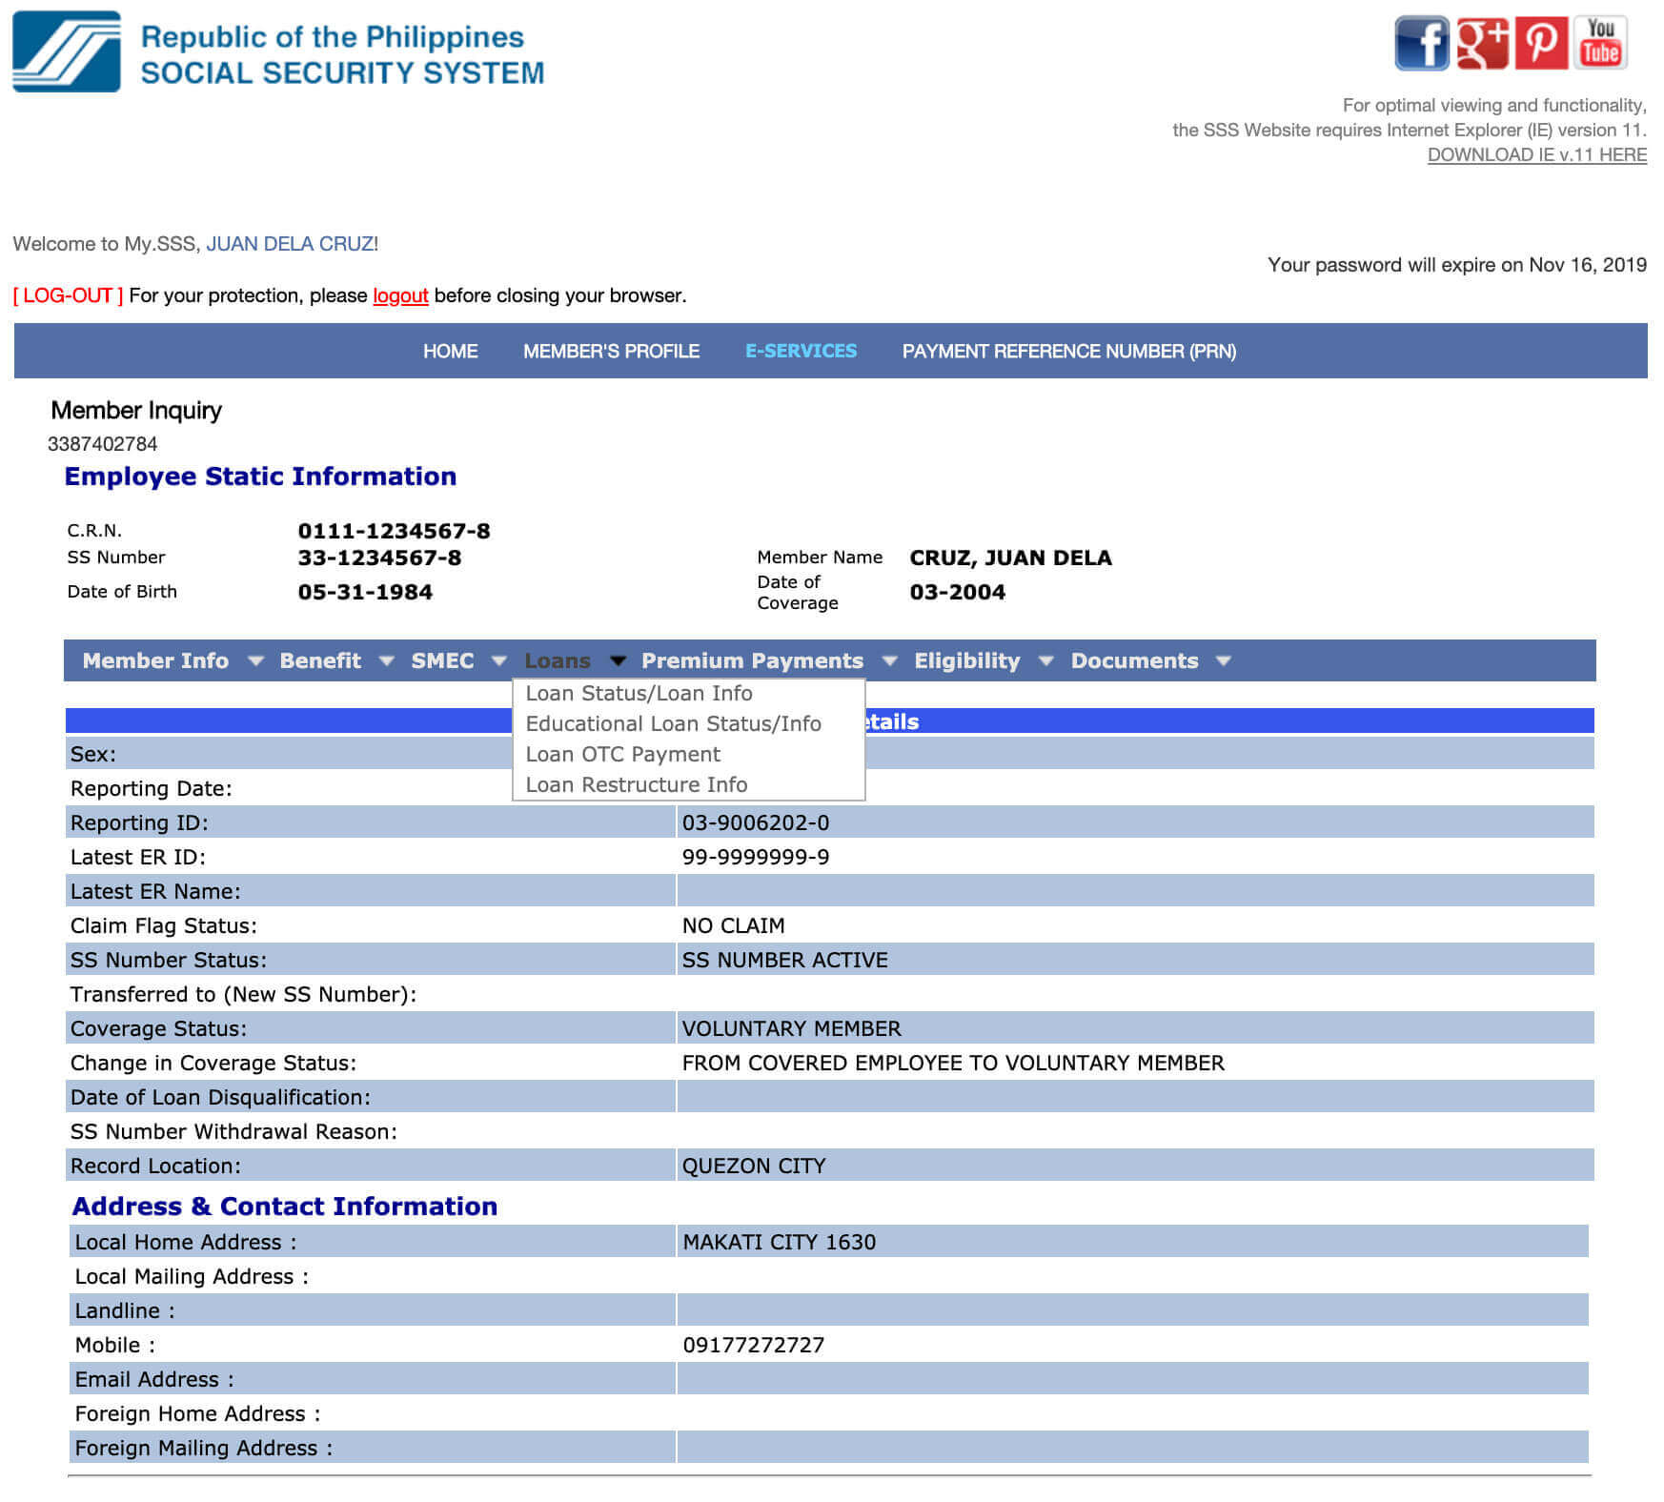The height and width of the screenshot is (1502, 1664).
Task: Open MEMBER'S PROFILE navigation tab
Action: (x=611, y=351)
